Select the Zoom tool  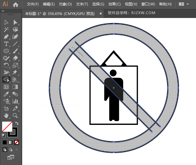pyautogui.click(x=15, y=116)
